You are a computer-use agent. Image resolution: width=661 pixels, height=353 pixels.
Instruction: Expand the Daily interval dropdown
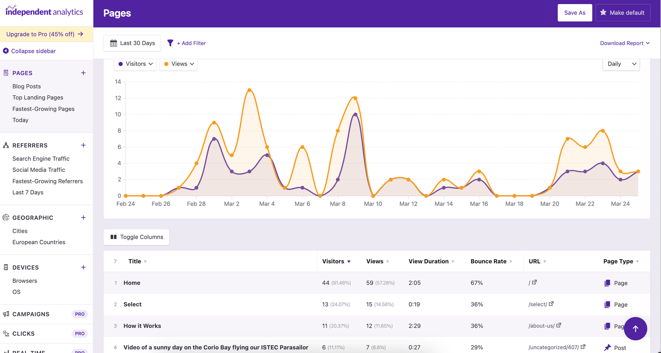(621, 64)
